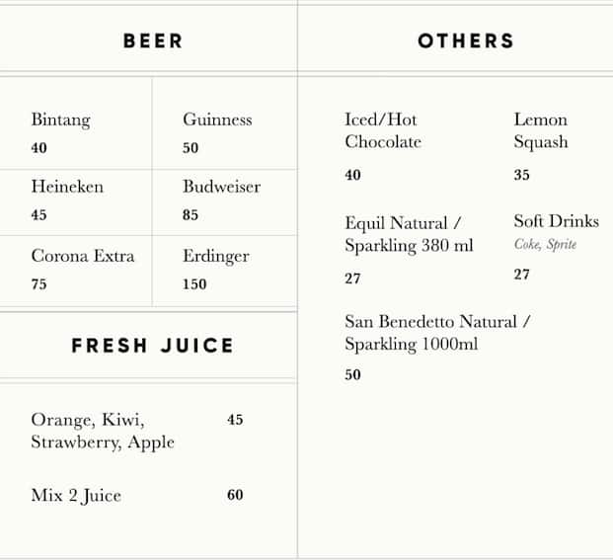Click the OTHERS section heading
613x560 pixels.
(465, 41)
